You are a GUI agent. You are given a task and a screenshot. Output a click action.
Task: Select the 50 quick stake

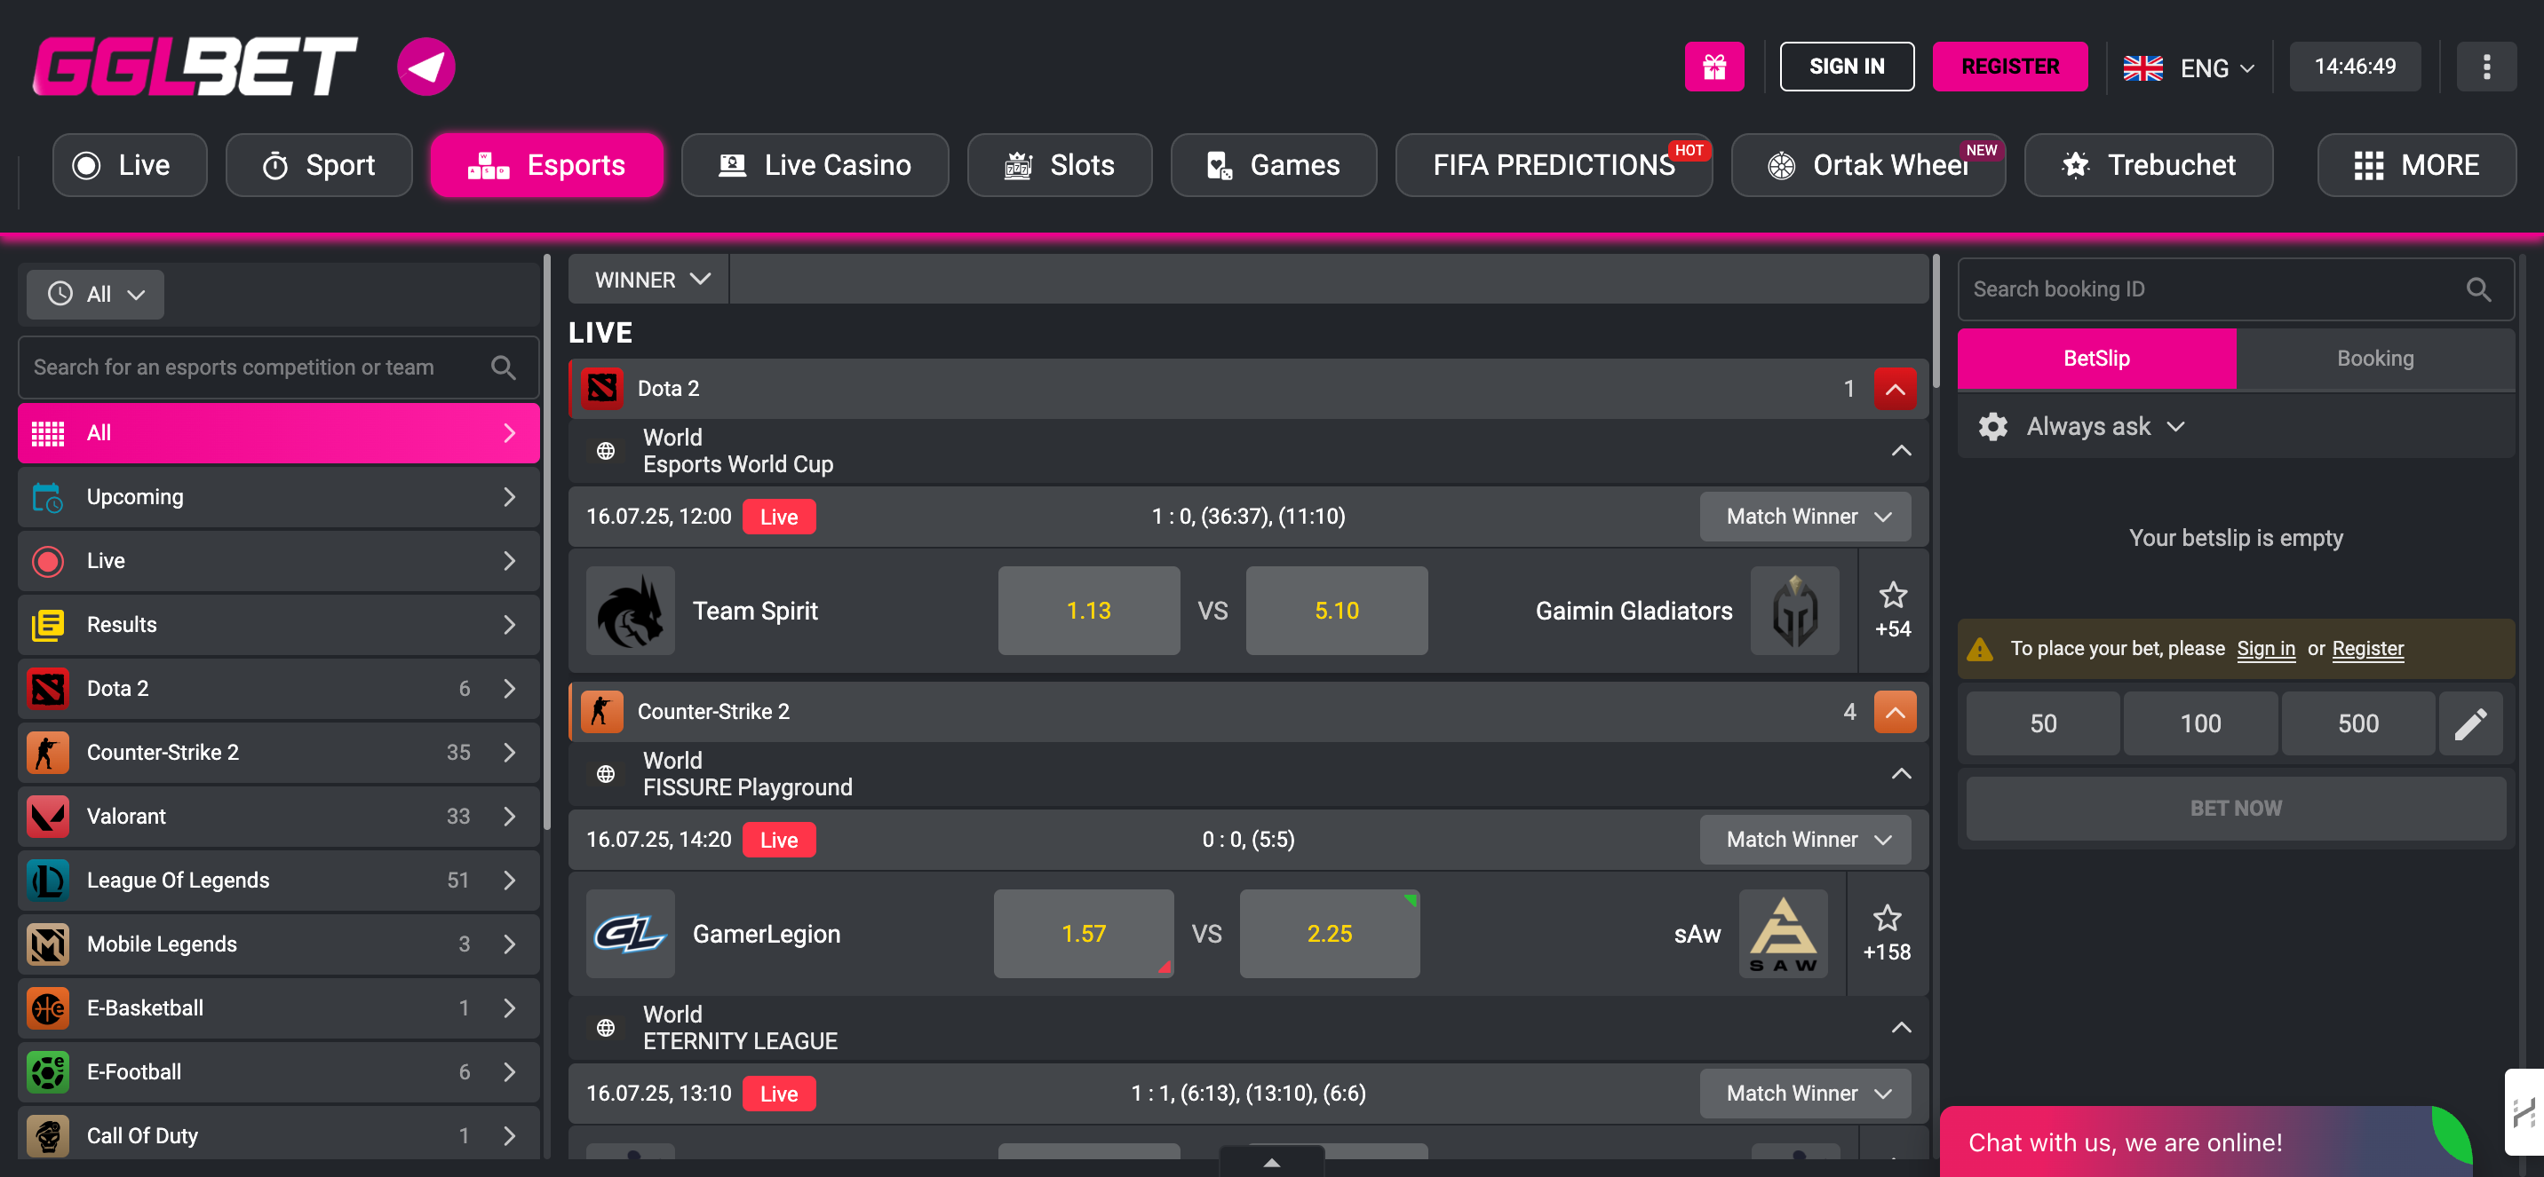[2042, 723]
